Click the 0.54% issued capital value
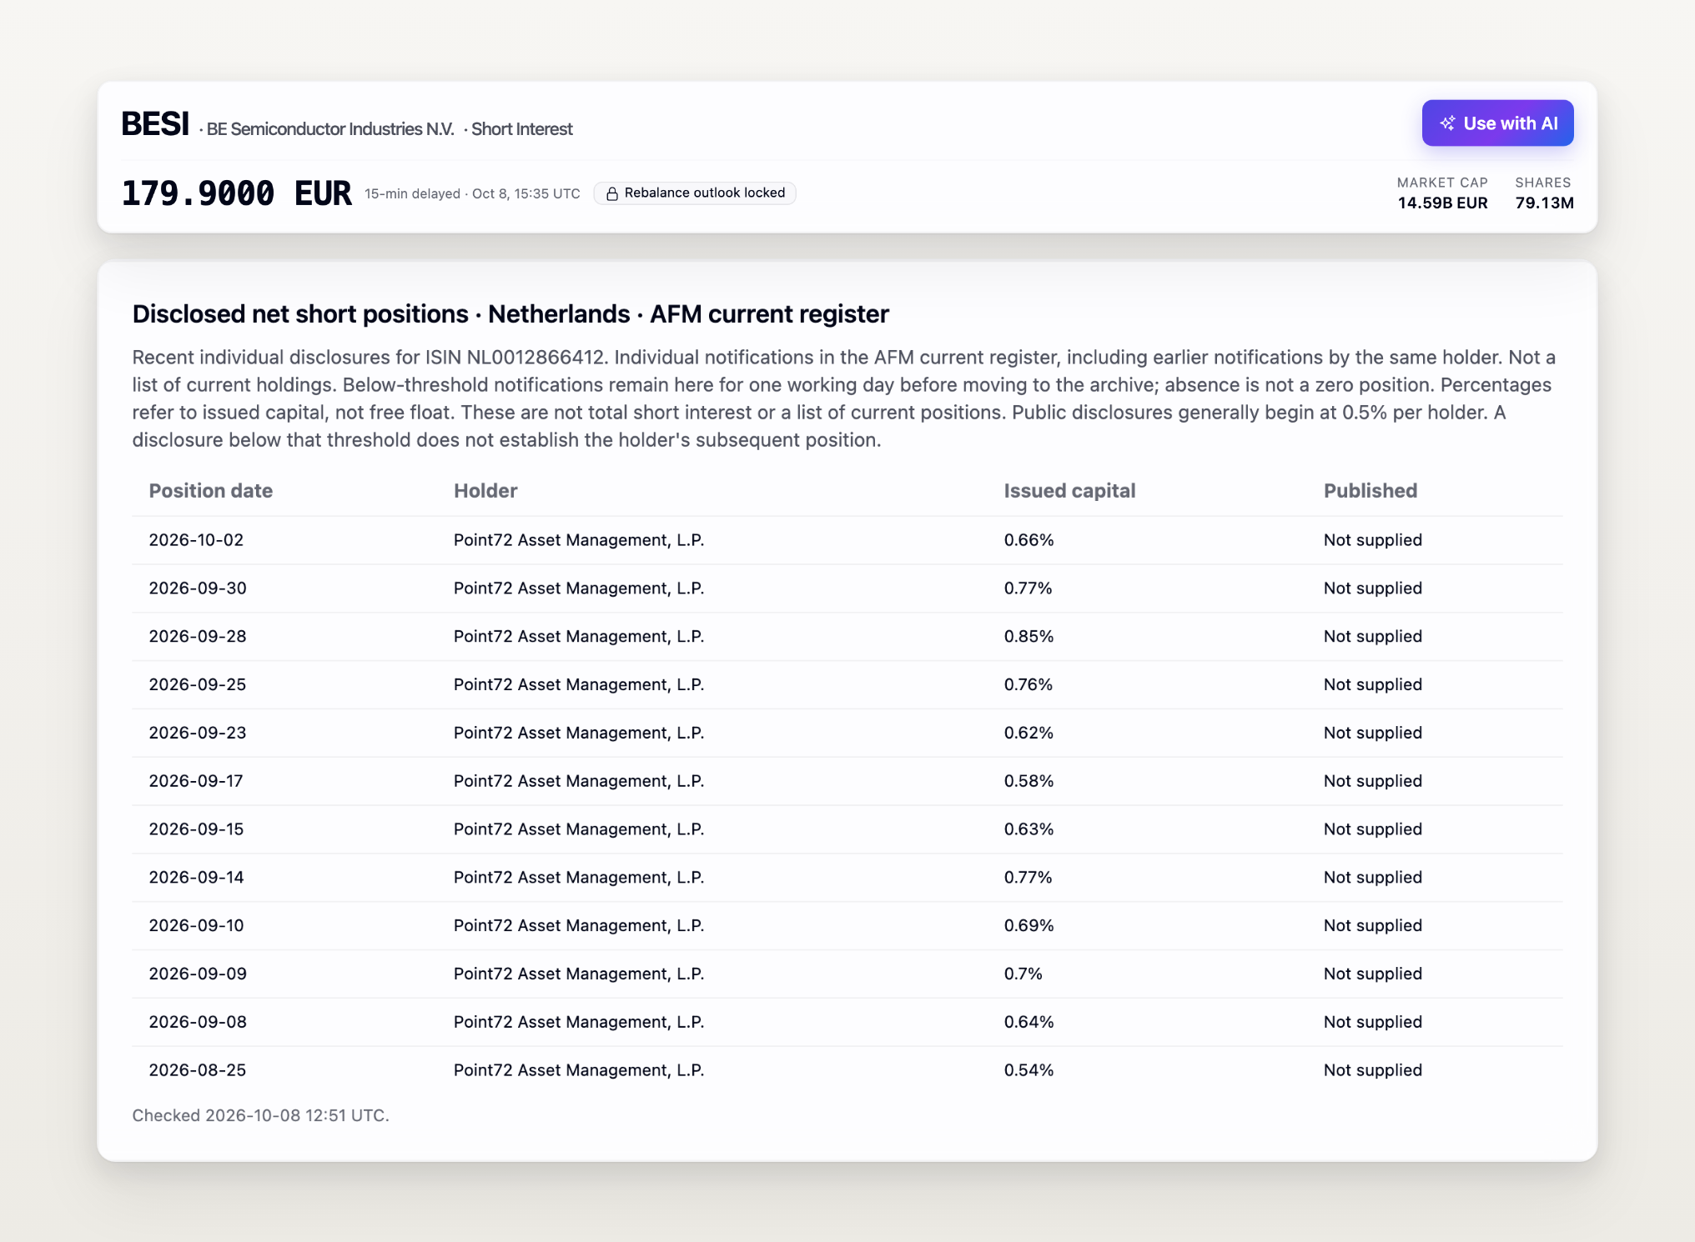This screenshot has height=1242, width=1695. (1029, 1070)
